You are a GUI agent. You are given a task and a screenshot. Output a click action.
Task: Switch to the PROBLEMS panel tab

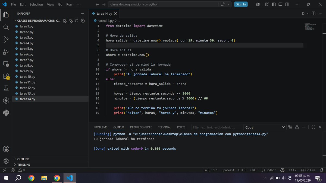pyautogui.click(x=101, y=127)
